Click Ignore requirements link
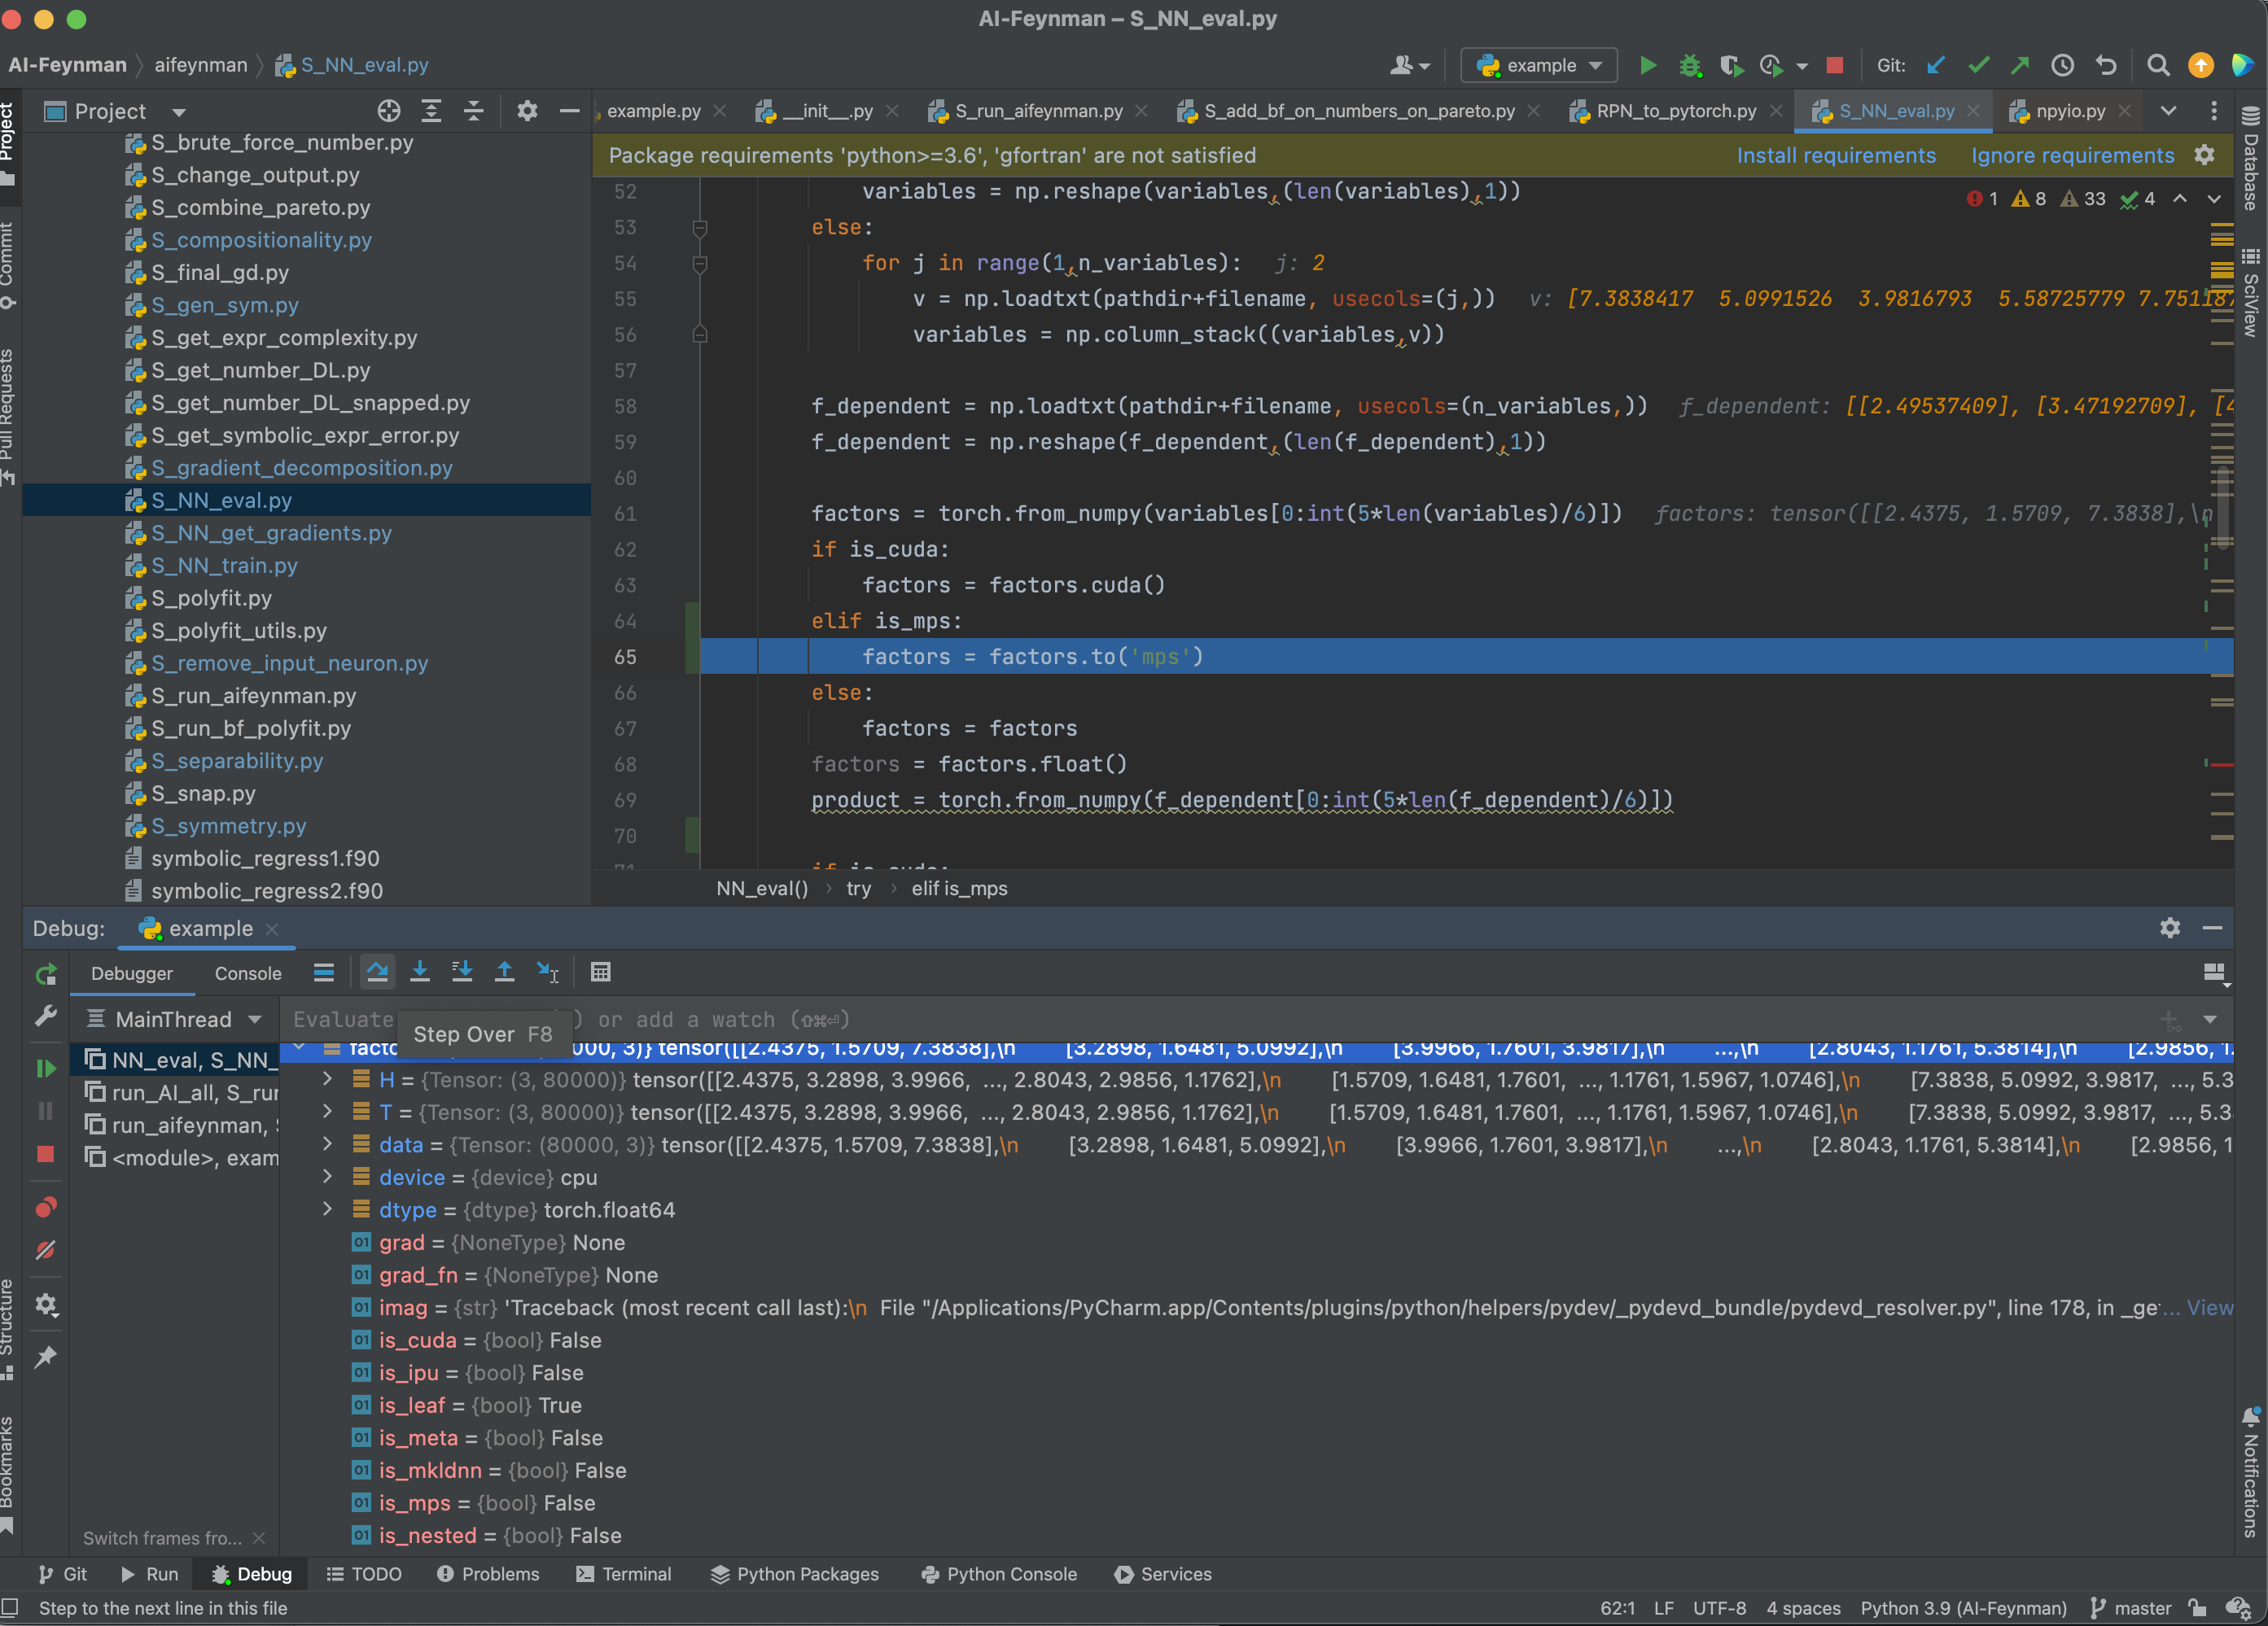This screenshot has width=2268, height=1626. coord(2072,155)
